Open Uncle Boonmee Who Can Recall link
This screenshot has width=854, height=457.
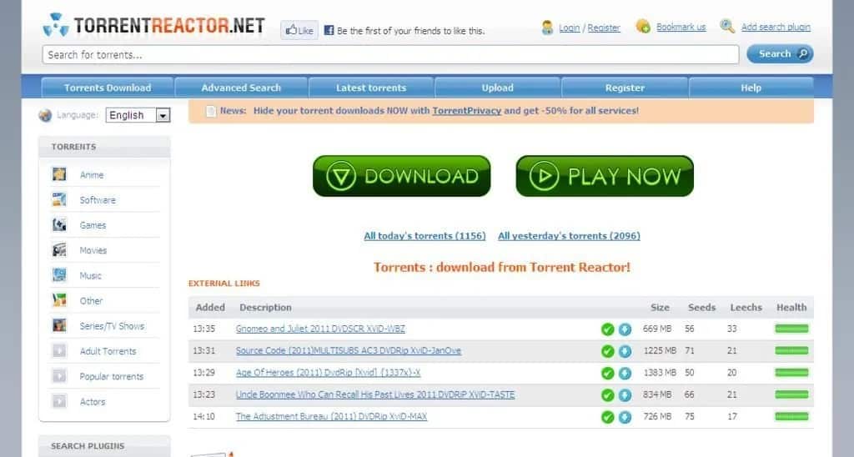[x=375, y=394]
